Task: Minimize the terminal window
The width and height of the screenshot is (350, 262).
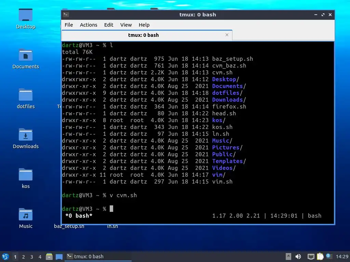Action: [315, 14]
